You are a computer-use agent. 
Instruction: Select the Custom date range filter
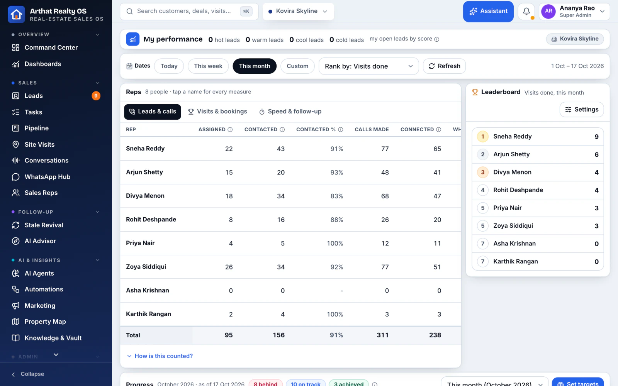pos(297,66)
